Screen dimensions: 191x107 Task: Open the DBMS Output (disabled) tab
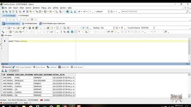coord(22,67)
